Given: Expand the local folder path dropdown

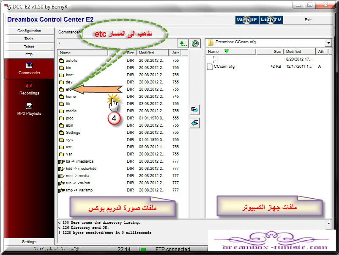Looking at the screenshot, I should point(328,43).
